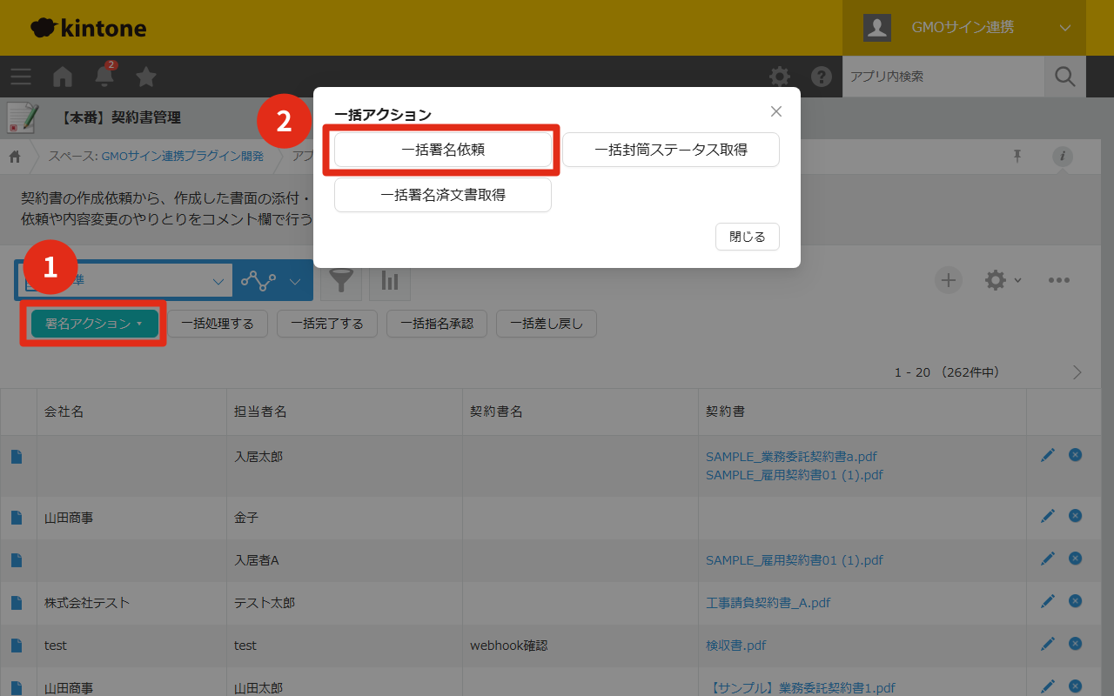
Task: Go to the kintone portal home icon
Action: (x=63, y=77)
